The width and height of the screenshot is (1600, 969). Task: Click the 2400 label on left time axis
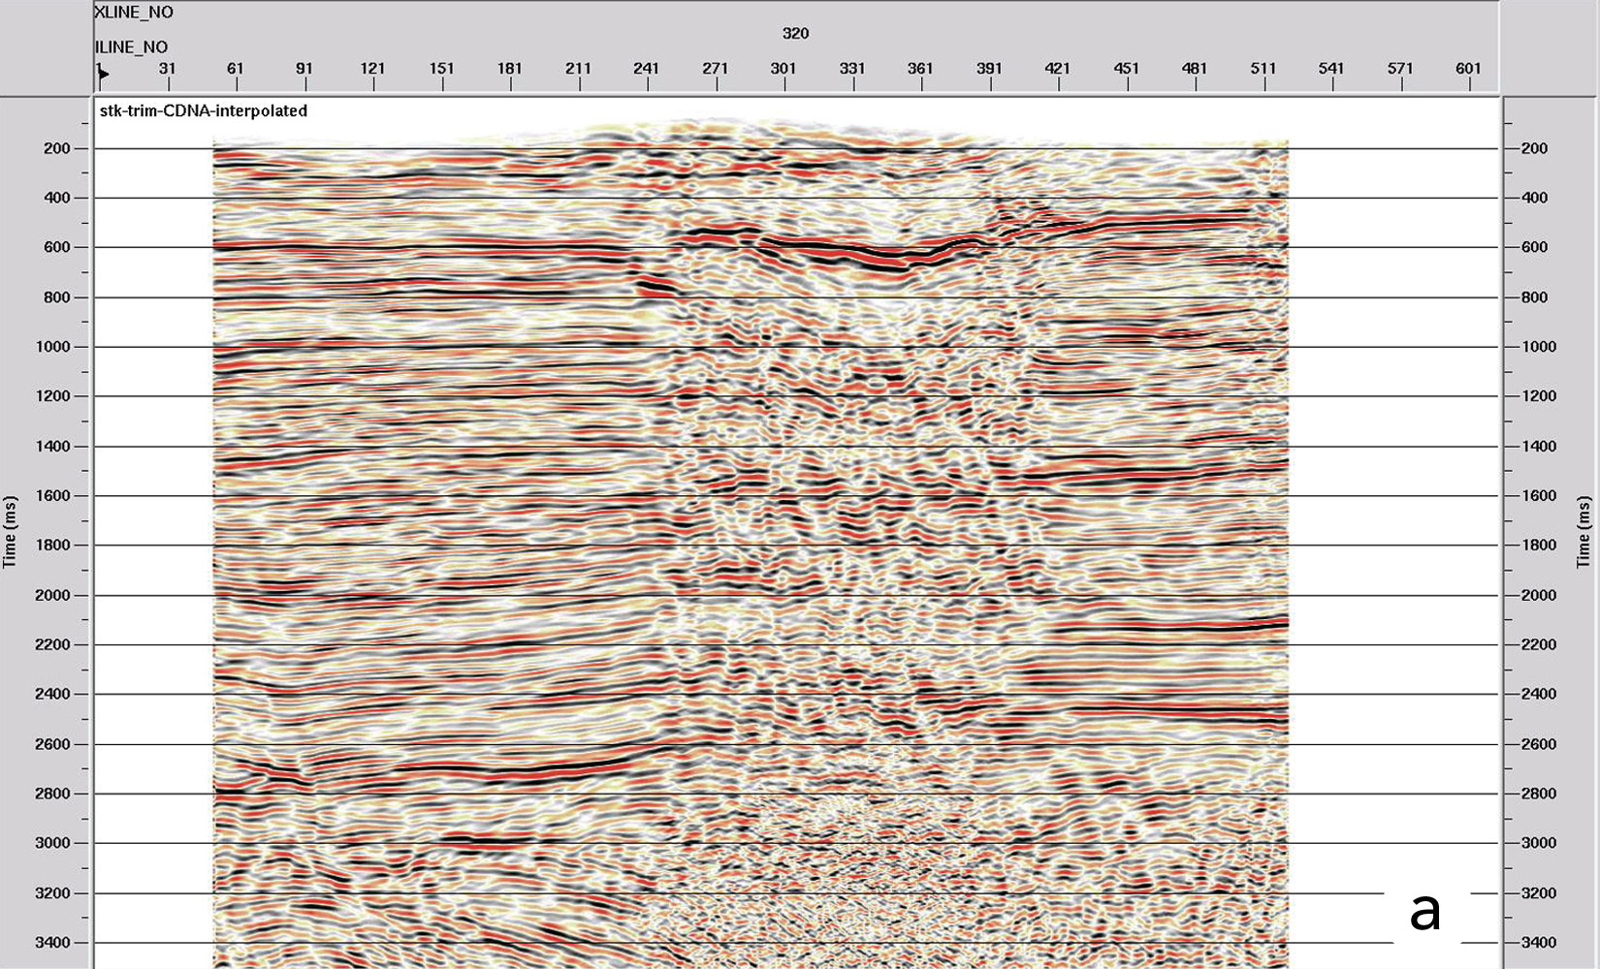pyautogui.click(x=53, y=695)
